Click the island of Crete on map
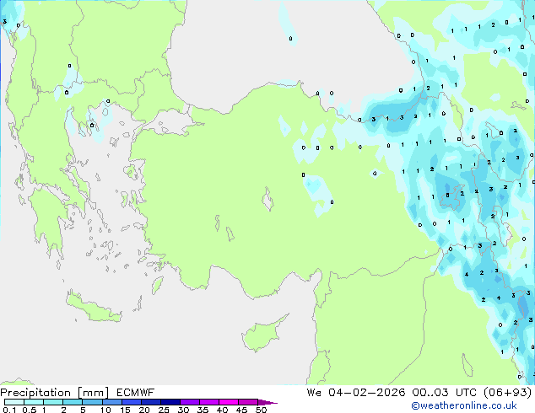 click(93, 307)
